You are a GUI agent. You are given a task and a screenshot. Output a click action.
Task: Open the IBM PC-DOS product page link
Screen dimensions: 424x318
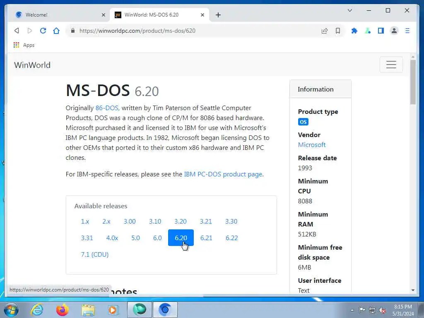coord(223,174)
